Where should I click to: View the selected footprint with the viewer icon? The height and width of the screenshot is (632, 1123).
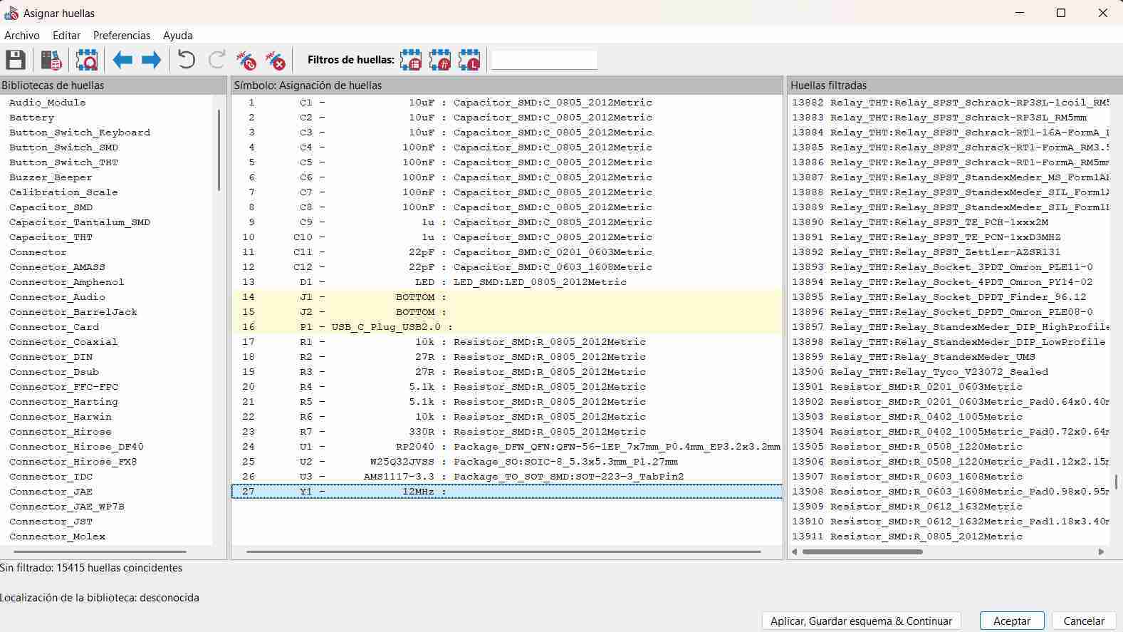(x=87, y=60)
